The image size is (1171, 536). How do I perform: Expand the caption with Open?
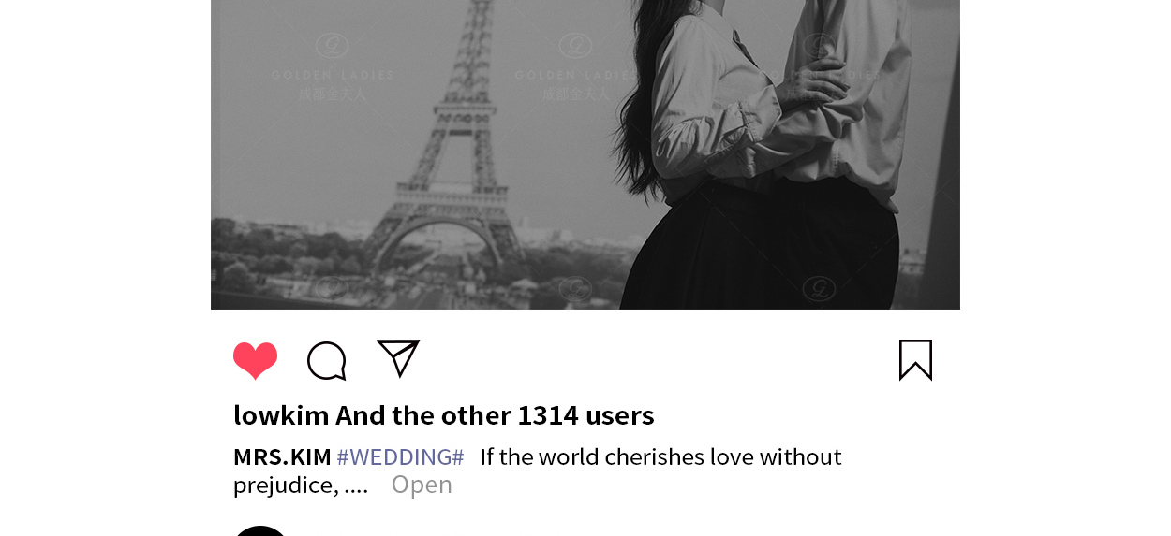tap(422, 485)
